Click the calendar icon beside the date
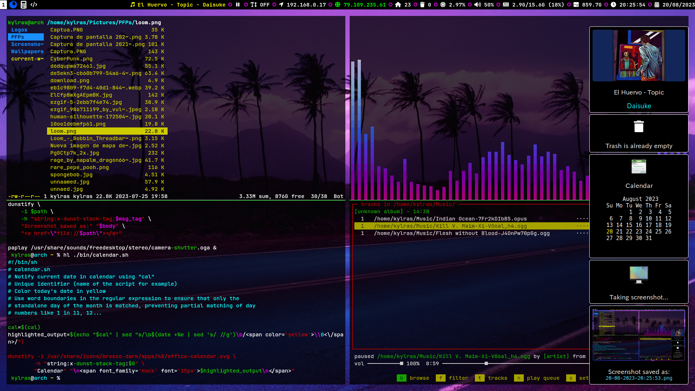This screenshot has width=695, height=391. click(657, 5)
